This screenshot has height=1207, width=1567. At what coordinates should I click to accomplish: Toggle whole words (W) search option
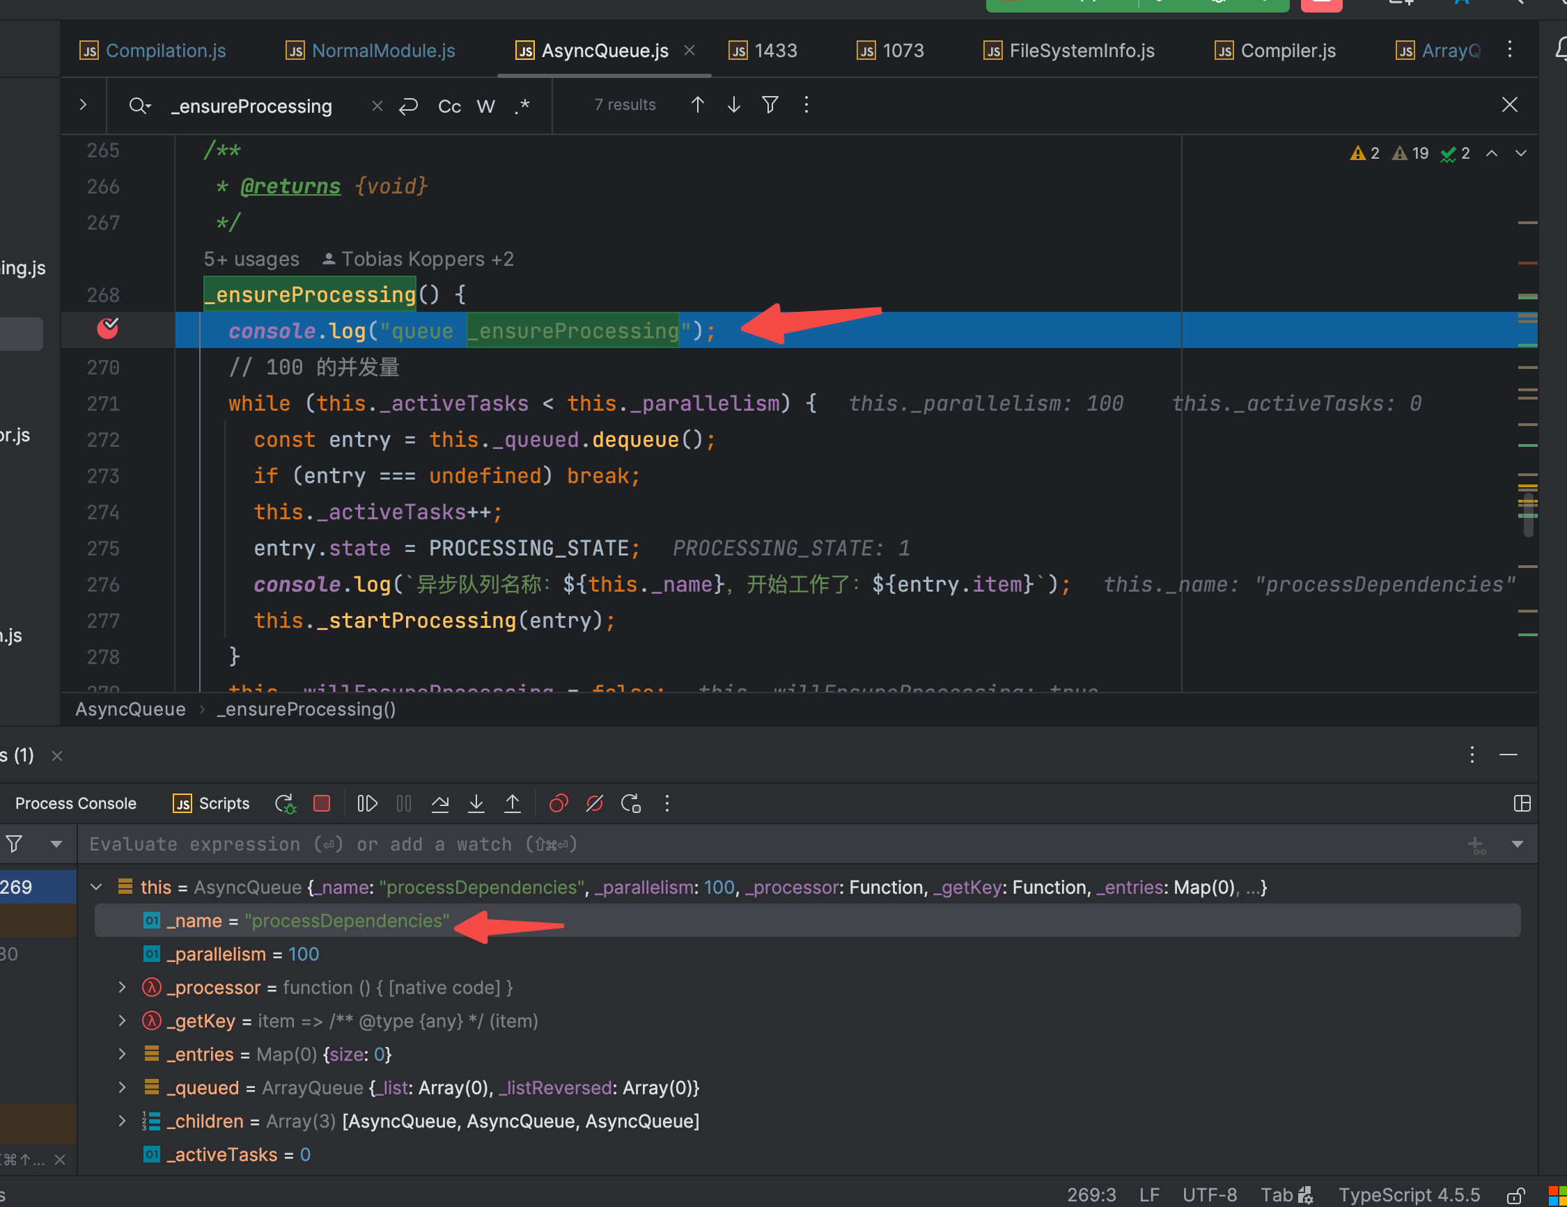485,106
